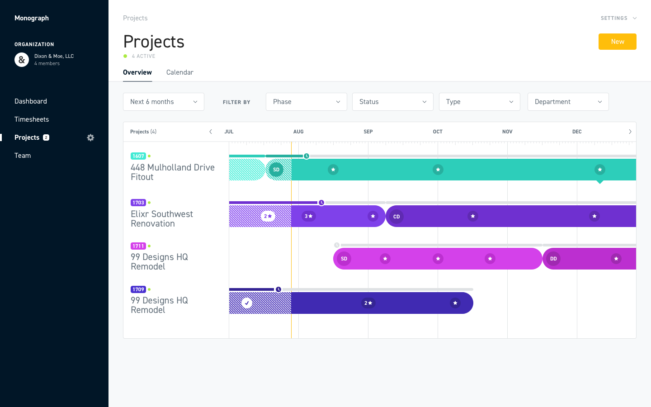This screenshot has height=407, width=651.
Task: Click the Dixon & Moe, LLC organization name
Action: [x=54, y=56]
